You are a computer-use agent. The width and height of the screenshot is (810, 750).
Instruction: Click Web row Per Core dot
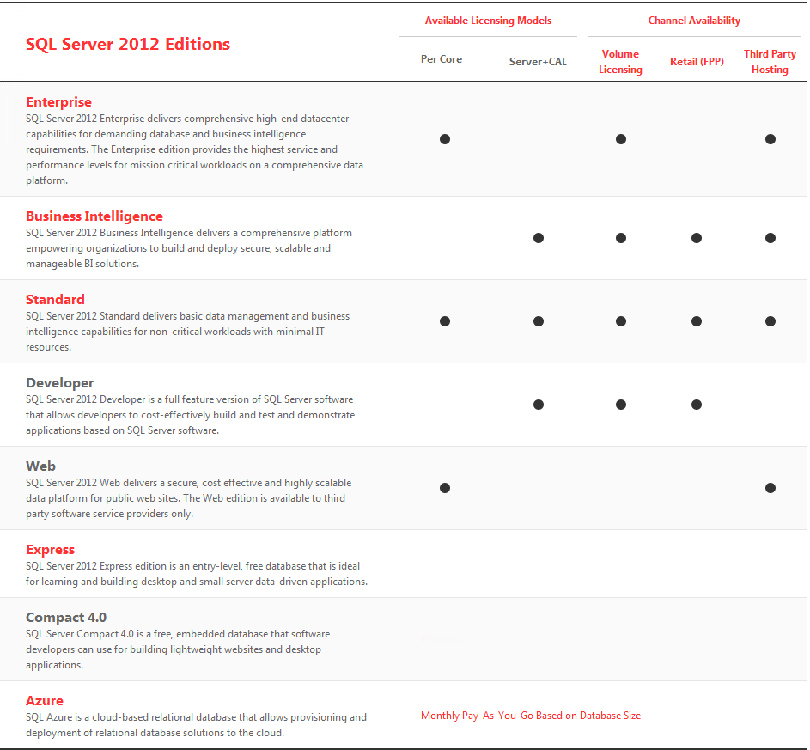tap(445, 488)
